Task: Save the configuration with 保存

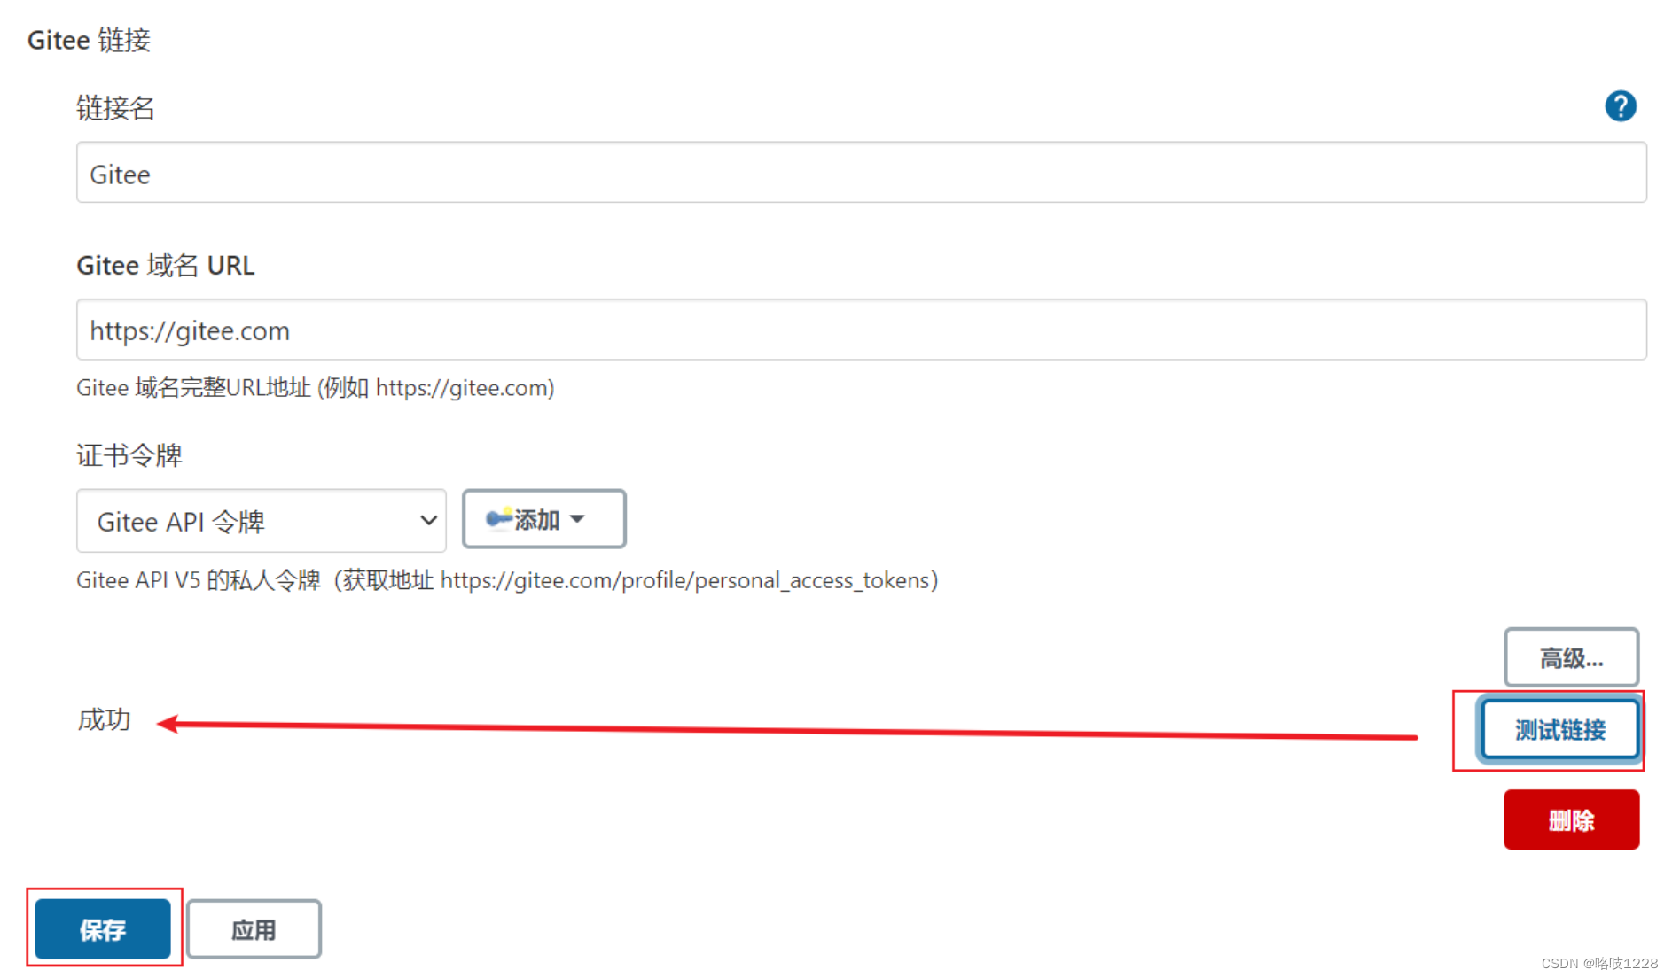Action: 103,928
